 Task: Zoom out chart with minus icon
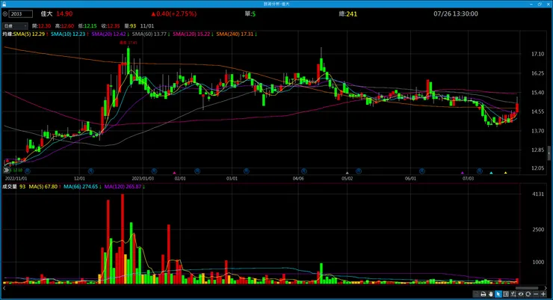pyautogui.click(x=536, y=294)
